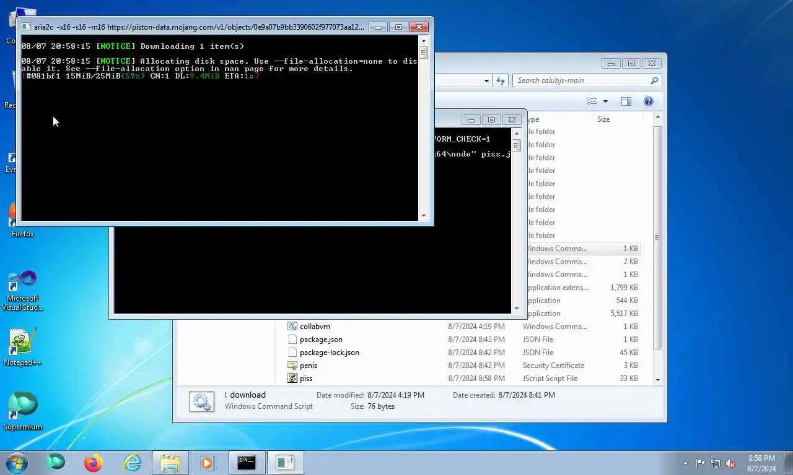
Task: Minimize the second console window
Action: coord(471,120)
